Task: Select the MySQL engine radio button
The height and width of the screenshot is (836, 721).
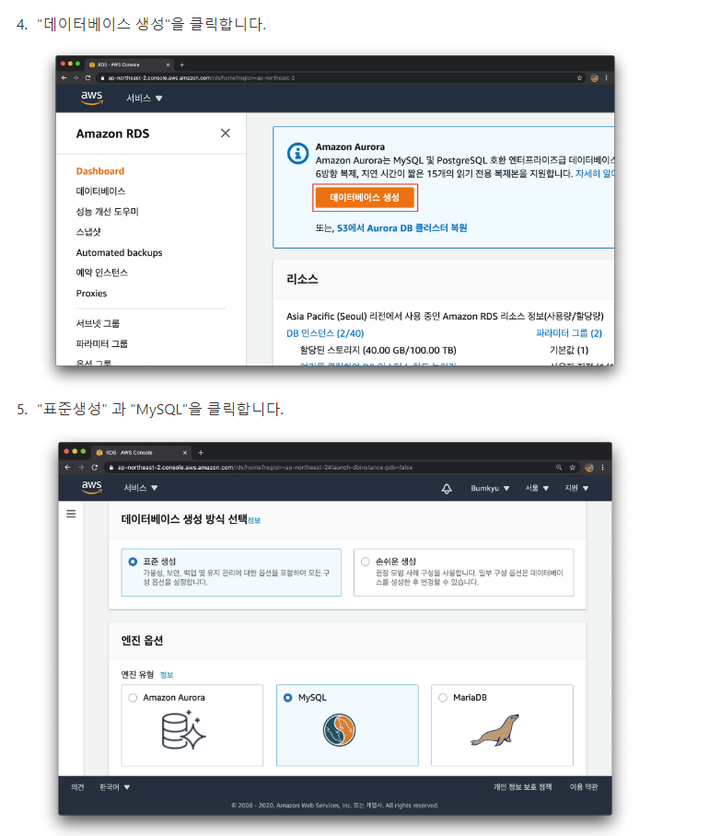Action: coord(288,697)
